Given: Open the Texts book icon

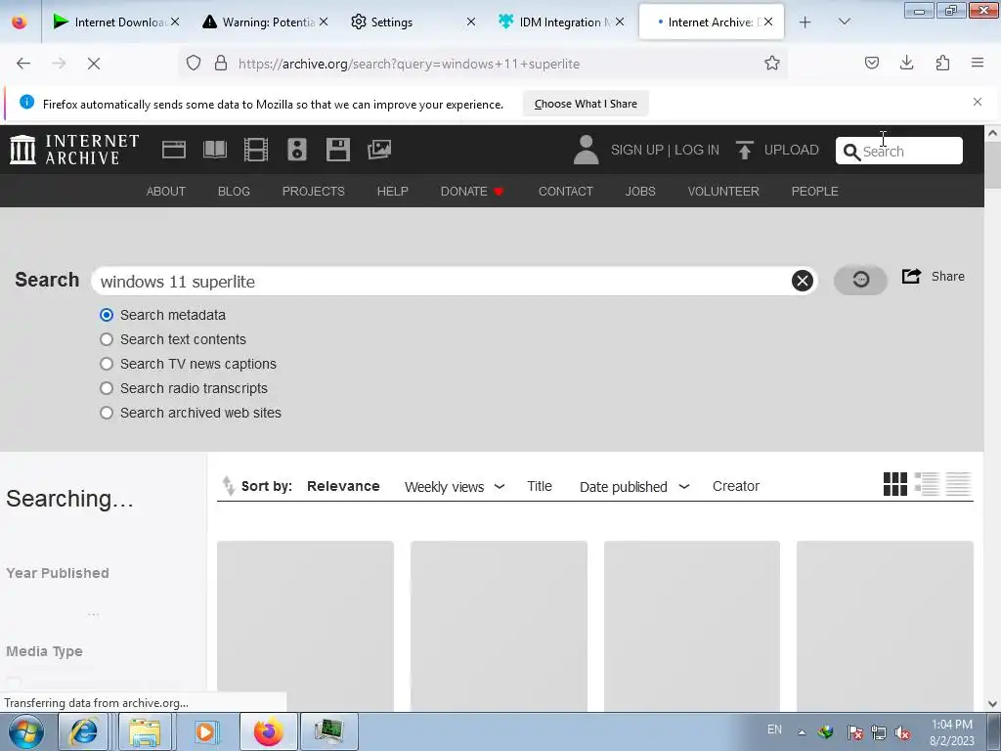Looking at the screenshot, I should [214, 150].
